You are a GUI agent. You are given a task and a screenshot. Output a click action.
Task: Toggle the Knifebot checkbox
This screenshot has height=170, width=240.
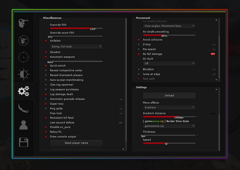pos(46,41)
